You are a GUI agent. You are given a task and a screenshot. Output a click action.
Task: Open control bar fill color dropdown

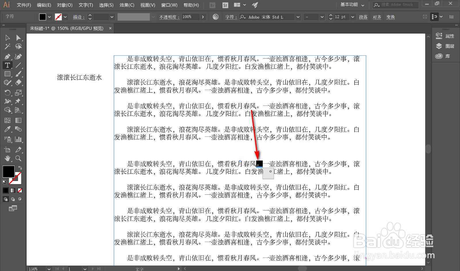coord(49,17)
